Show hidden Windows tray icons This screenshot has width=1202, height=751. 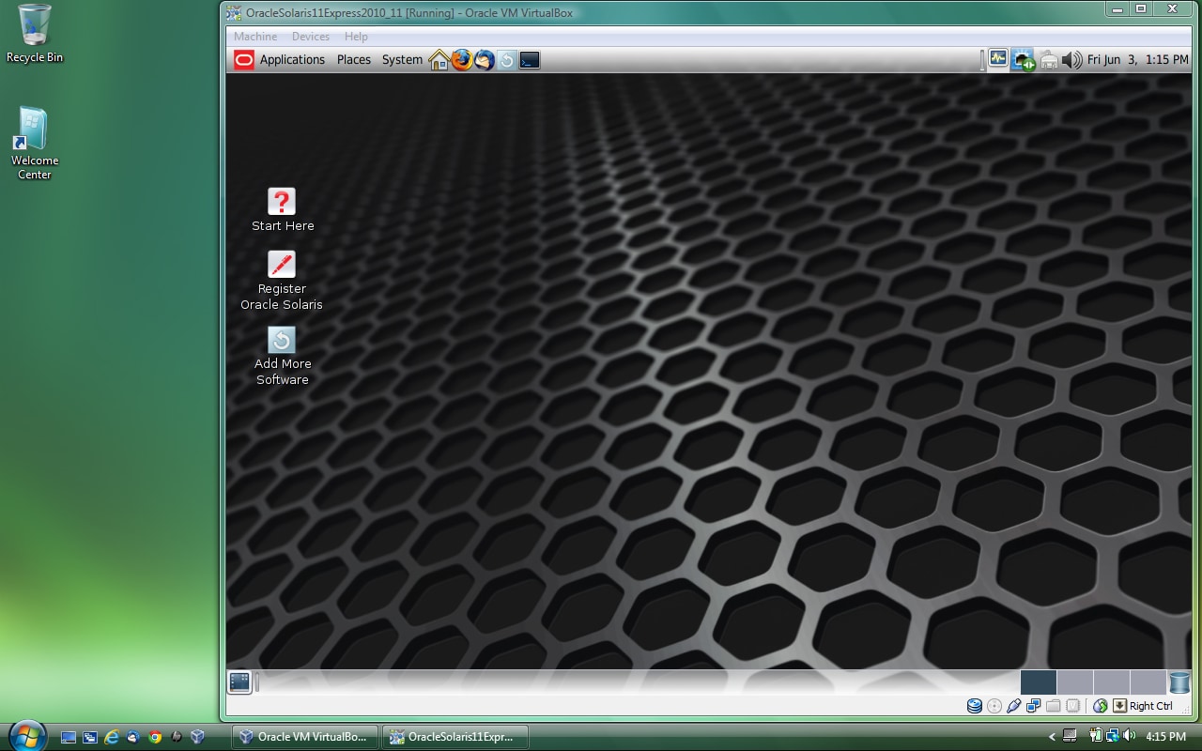(1052, 737)
